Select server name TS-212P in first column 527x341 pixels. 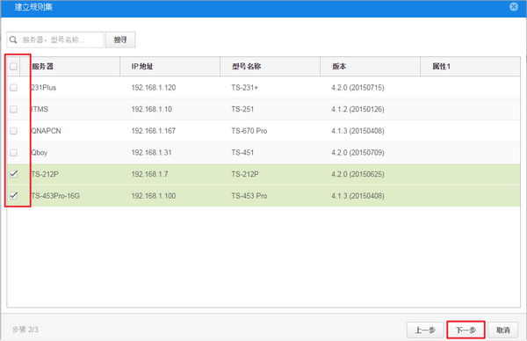point(45,174)
